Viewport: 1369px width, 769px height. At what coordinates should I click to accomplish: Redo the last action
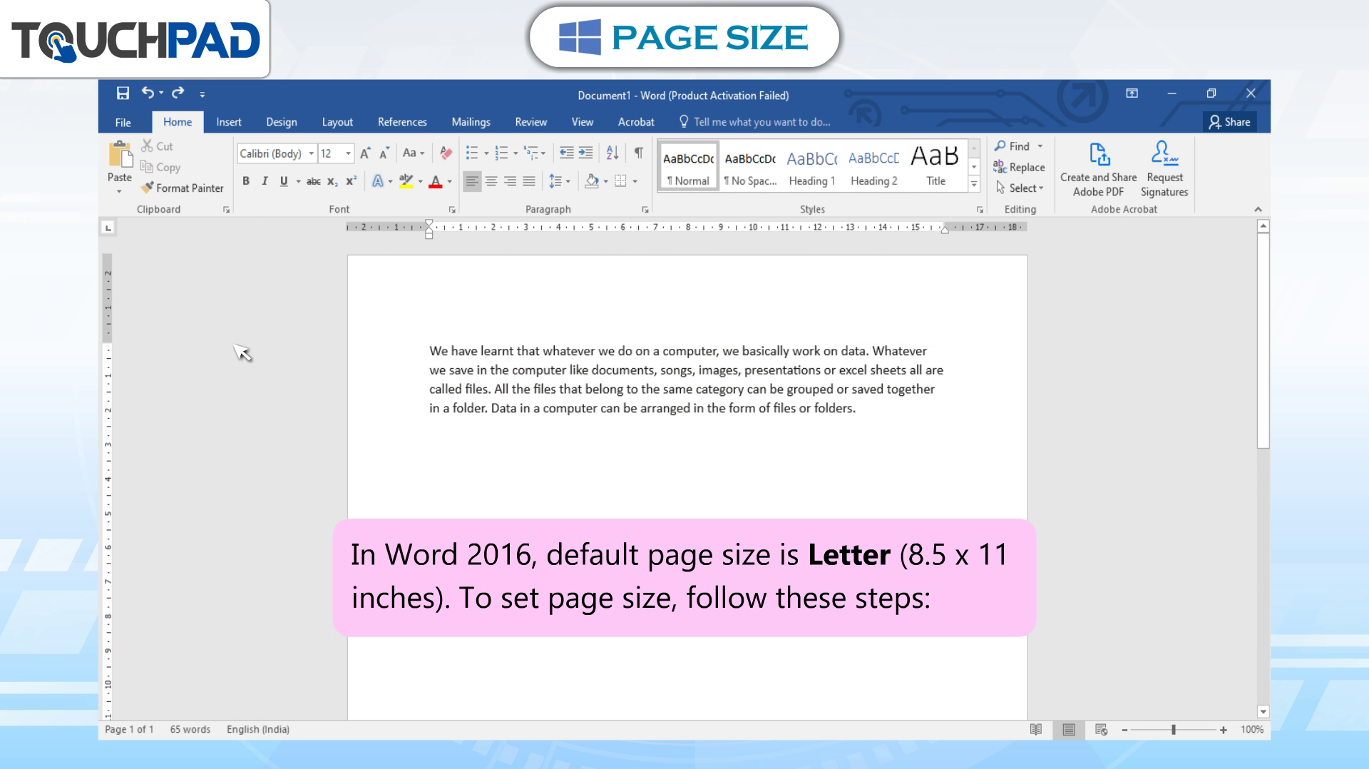178,93
